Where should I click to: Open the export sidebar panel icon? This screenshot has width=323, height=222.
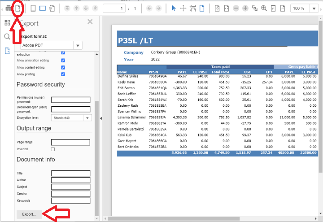point(7,51)
